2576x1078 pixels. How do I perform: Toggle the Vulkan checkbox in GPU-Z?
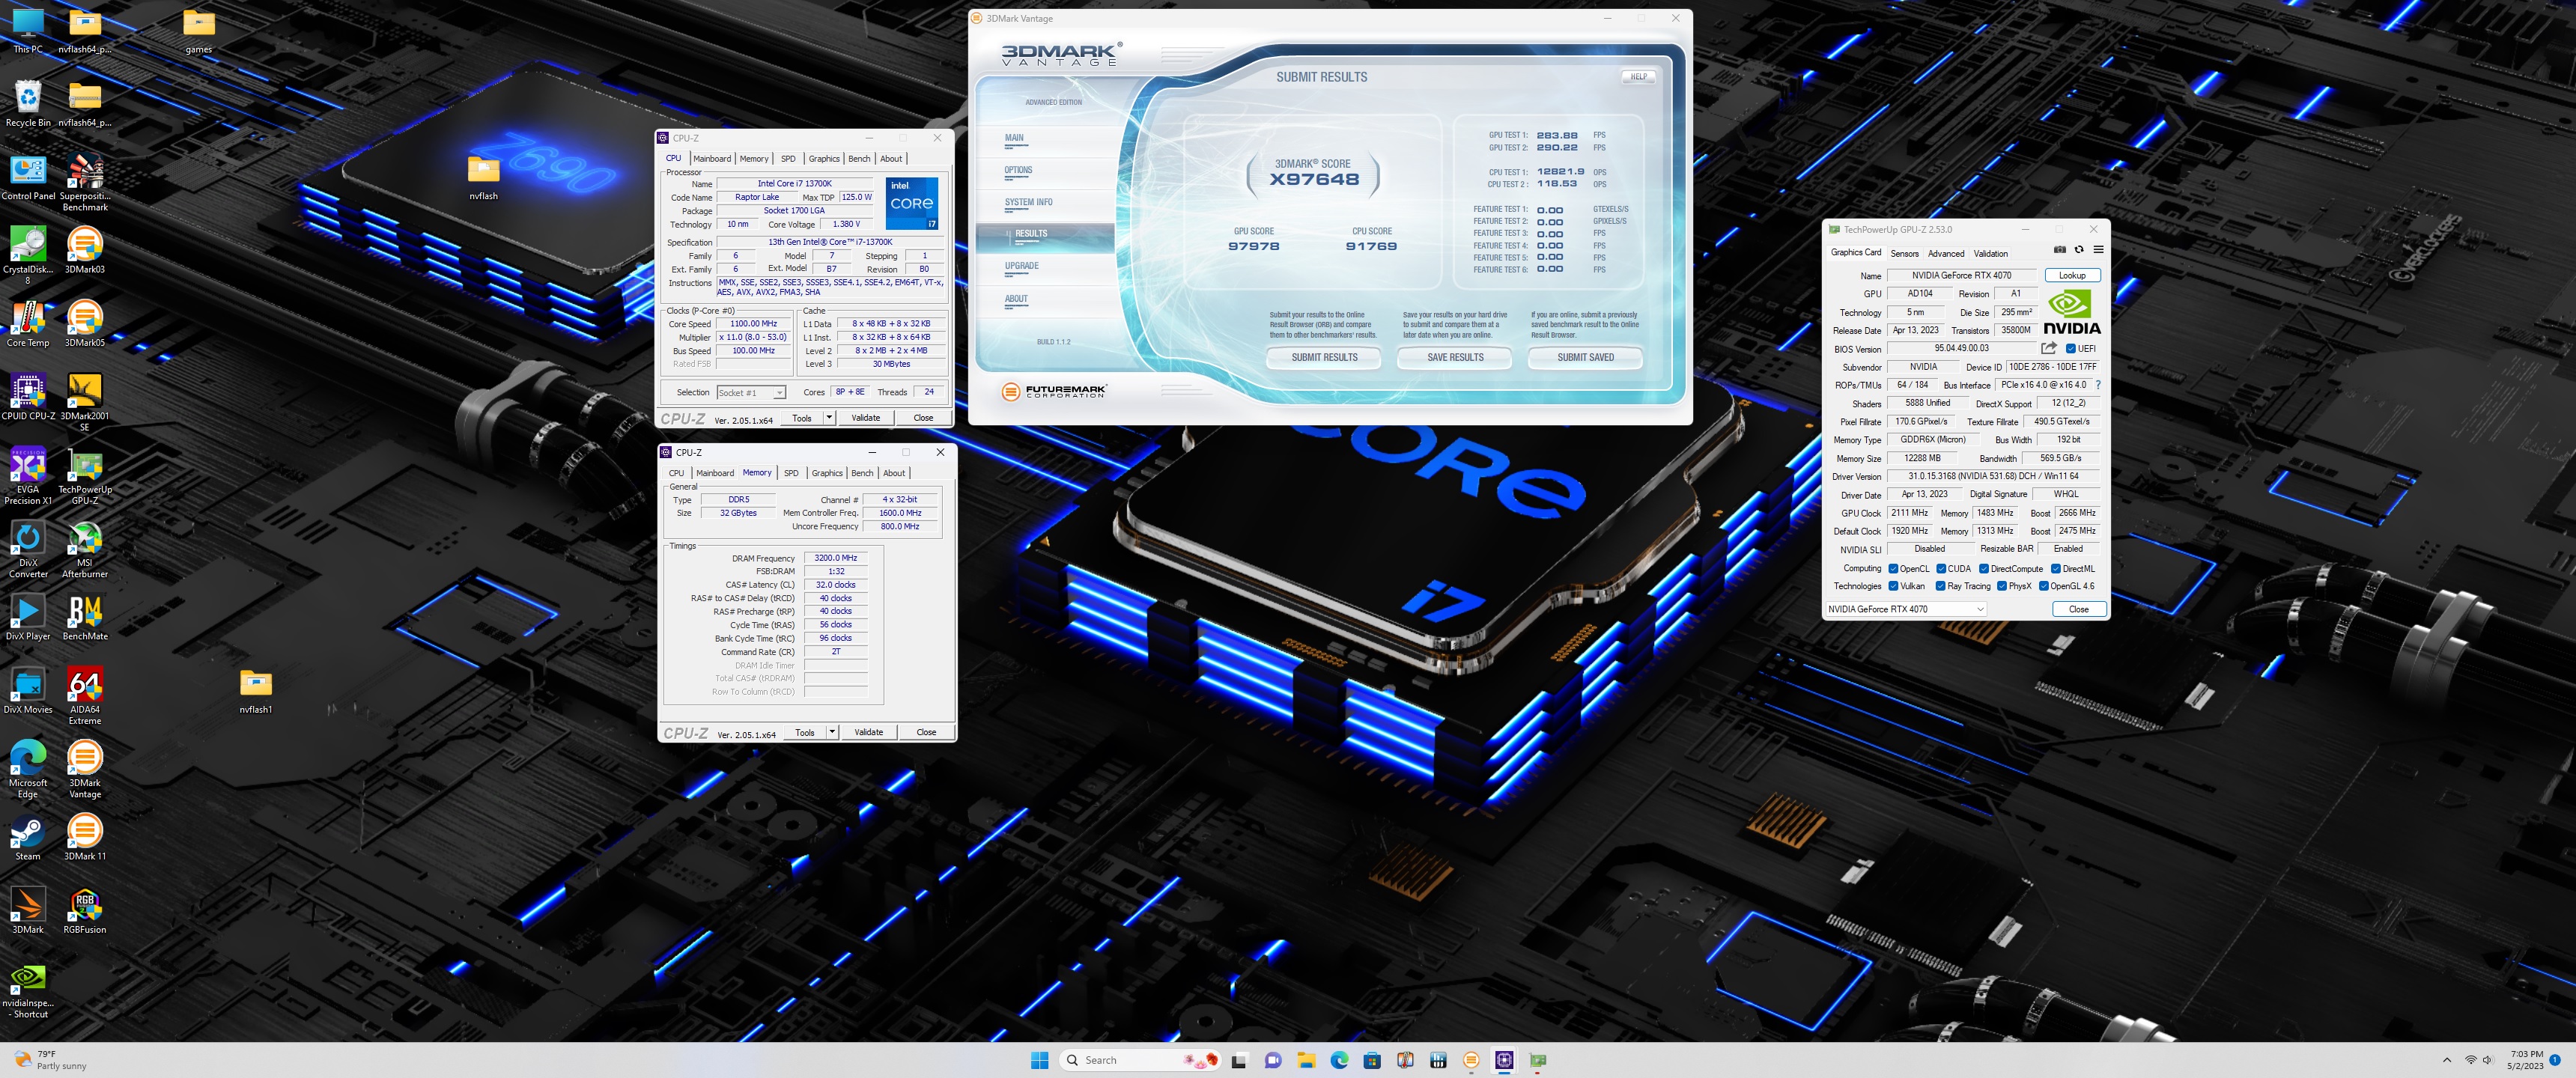point(1893,586)
